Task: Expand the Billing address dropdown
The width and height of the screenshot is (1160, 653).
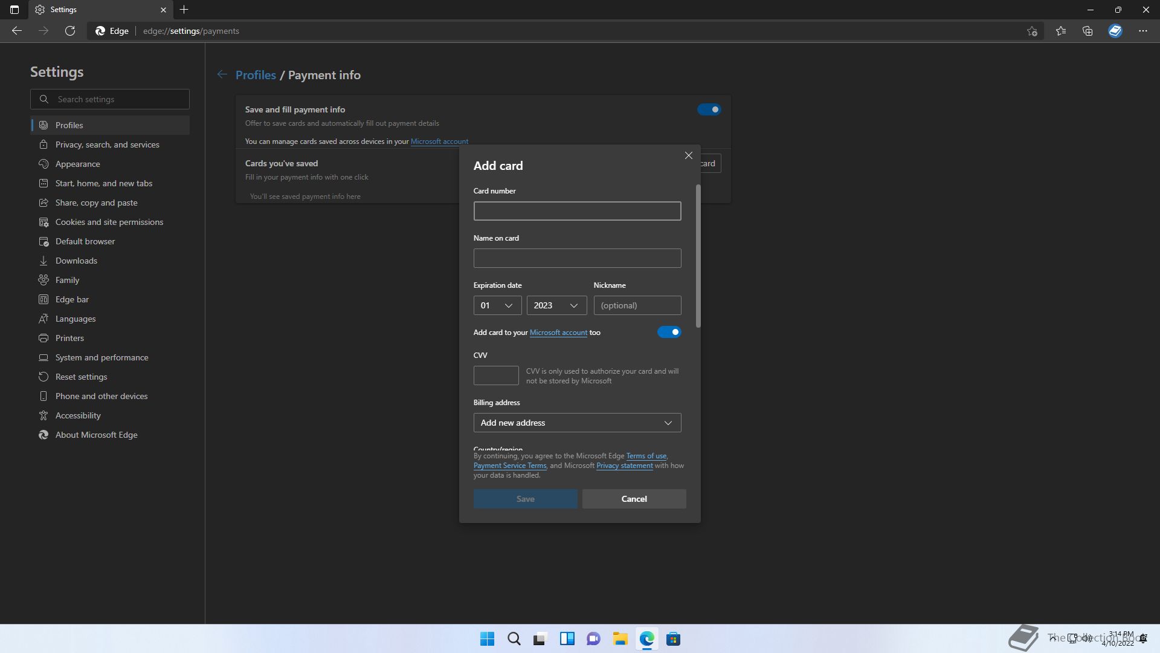Action: [577, 423]
